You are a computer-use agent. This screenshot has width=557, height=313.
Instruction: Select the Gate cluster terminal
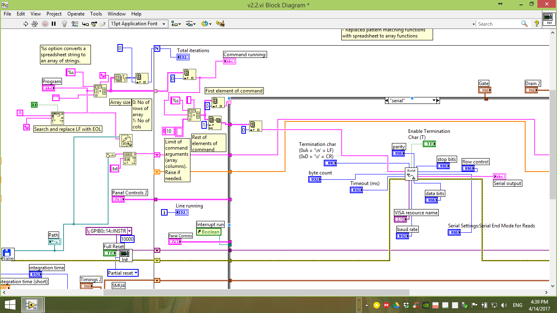(x=485, y=90)
